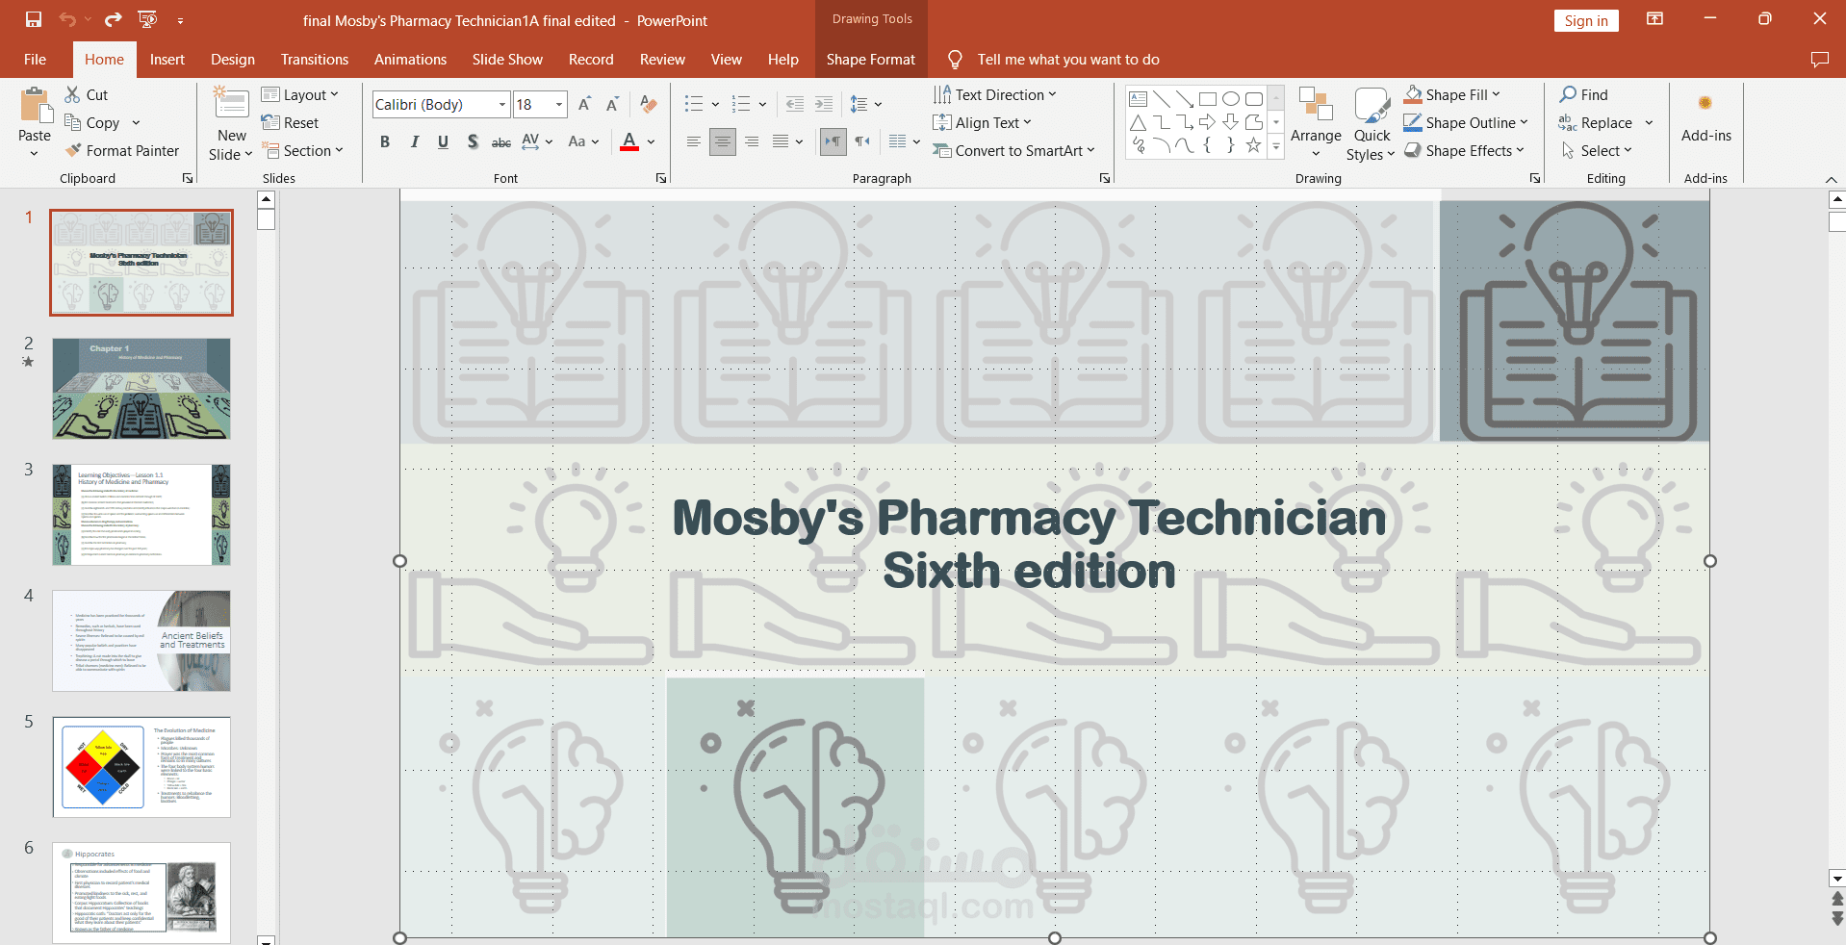Open slide 6 Hippocrates thumbnail

coord(141,892)
